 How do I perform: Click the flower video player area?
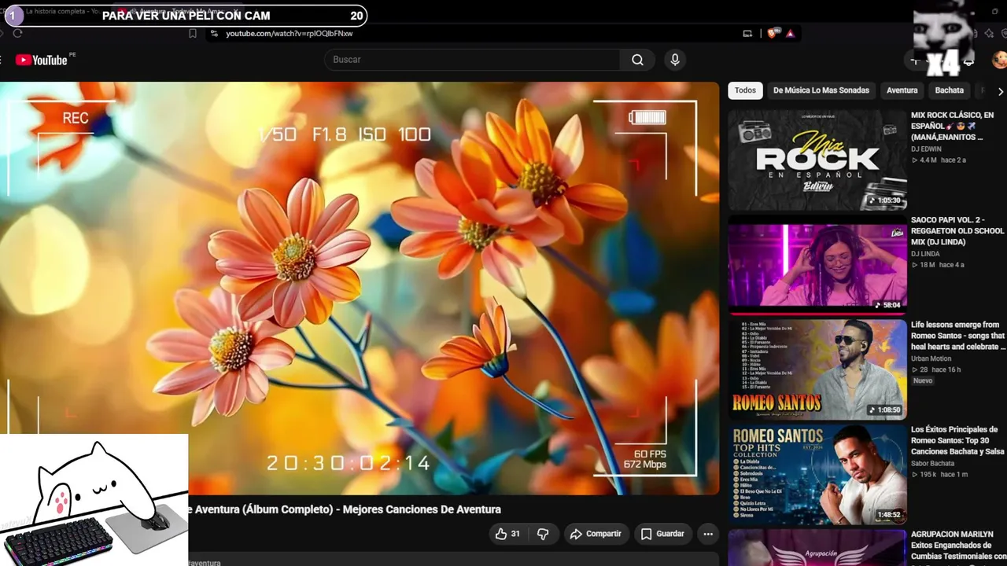(x=360, y=289)
